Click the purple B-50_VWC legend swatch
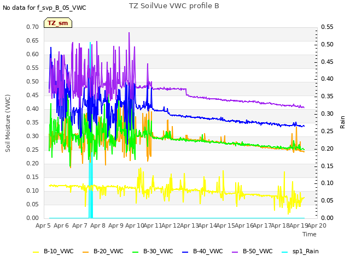 pos(235,252)
